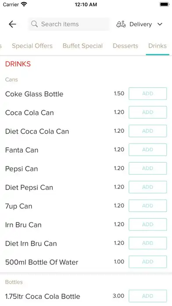This screenshot has height=306, width=172.
Task: Open the Buffet Special tab
Action: point(82,46)
